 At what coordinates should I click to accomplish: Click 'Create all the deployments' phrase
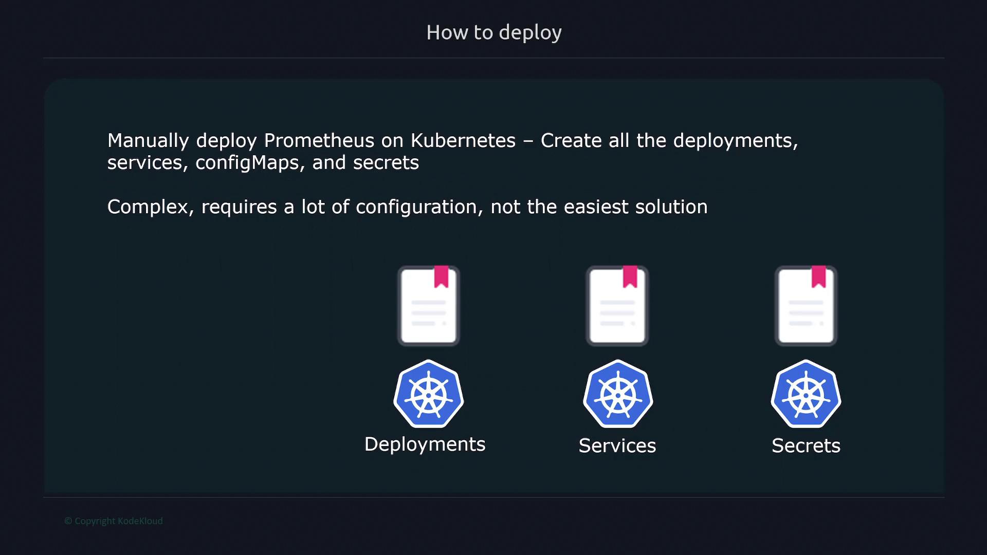coord(668,140)
